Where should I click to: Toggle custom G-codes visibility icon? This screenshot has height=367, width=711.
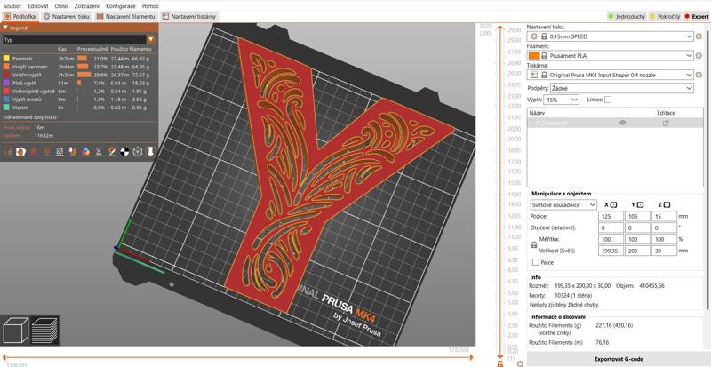click(112, 152)
